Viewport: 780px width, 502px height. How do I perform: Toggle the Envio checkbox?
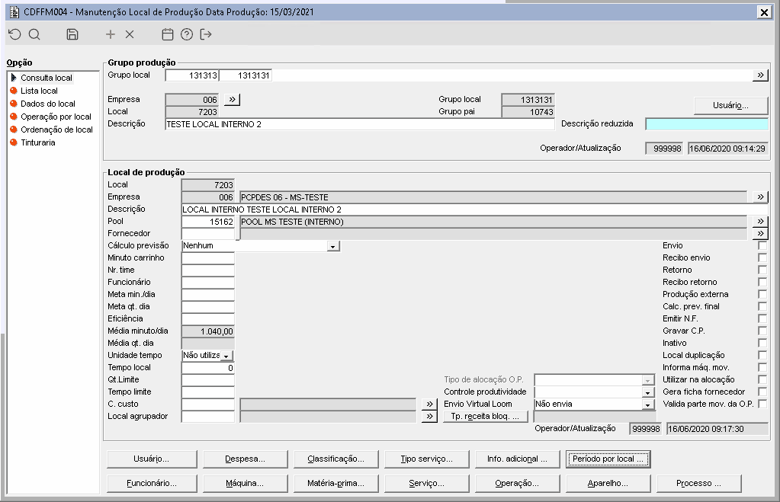click(762, 245)
